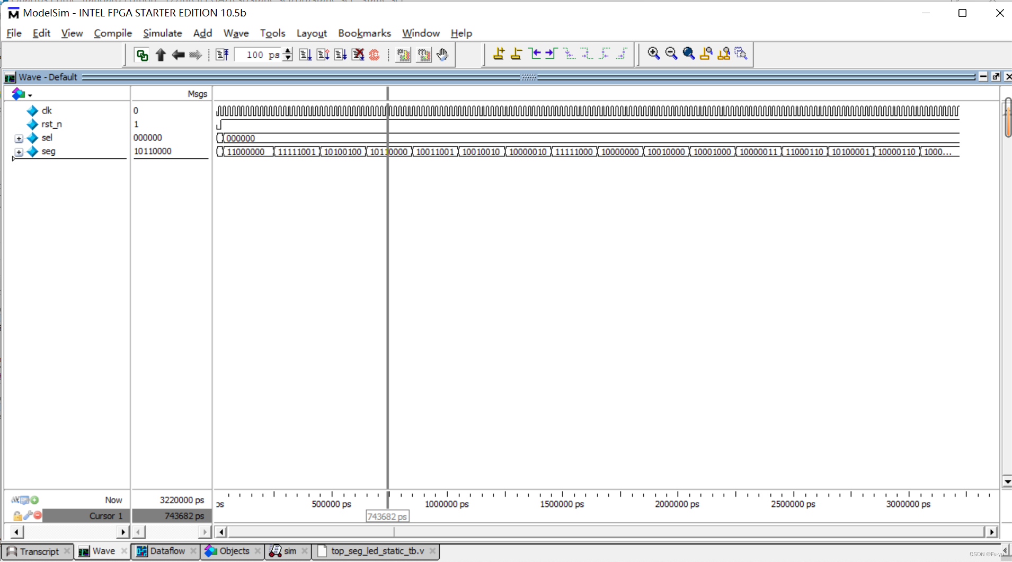Image resolution: width=1012 pixels, height=562 pixels.
Task: Click the up arrow toolbar icon
Action: (161, 55)
